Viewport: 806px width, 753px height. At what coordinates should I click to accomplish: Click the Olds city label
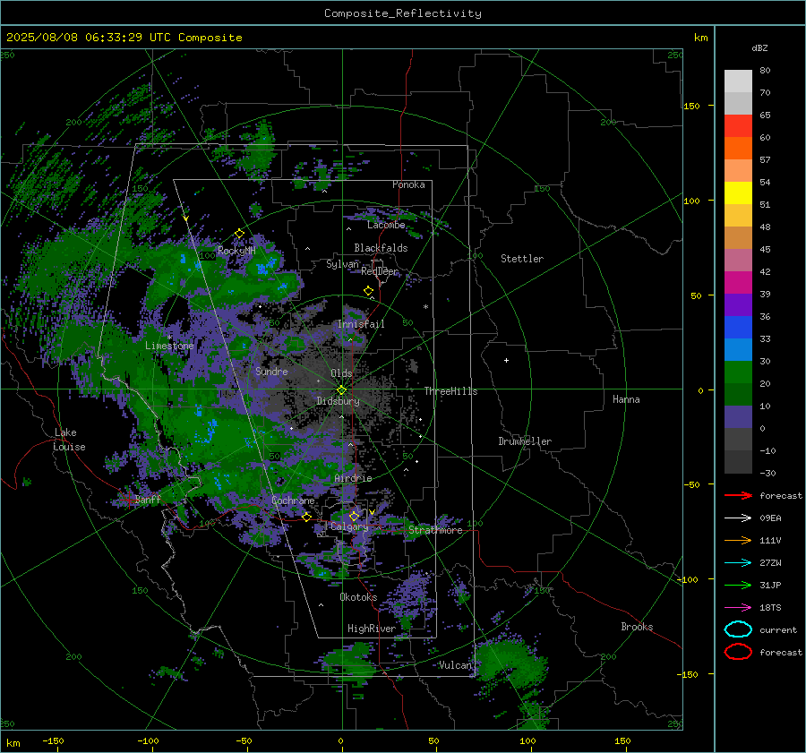tap(341, 373)
